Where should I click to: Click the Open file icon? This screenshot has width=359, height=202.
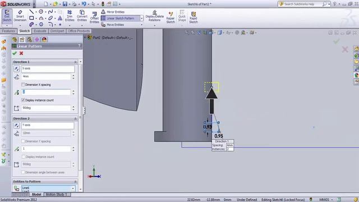56,4
